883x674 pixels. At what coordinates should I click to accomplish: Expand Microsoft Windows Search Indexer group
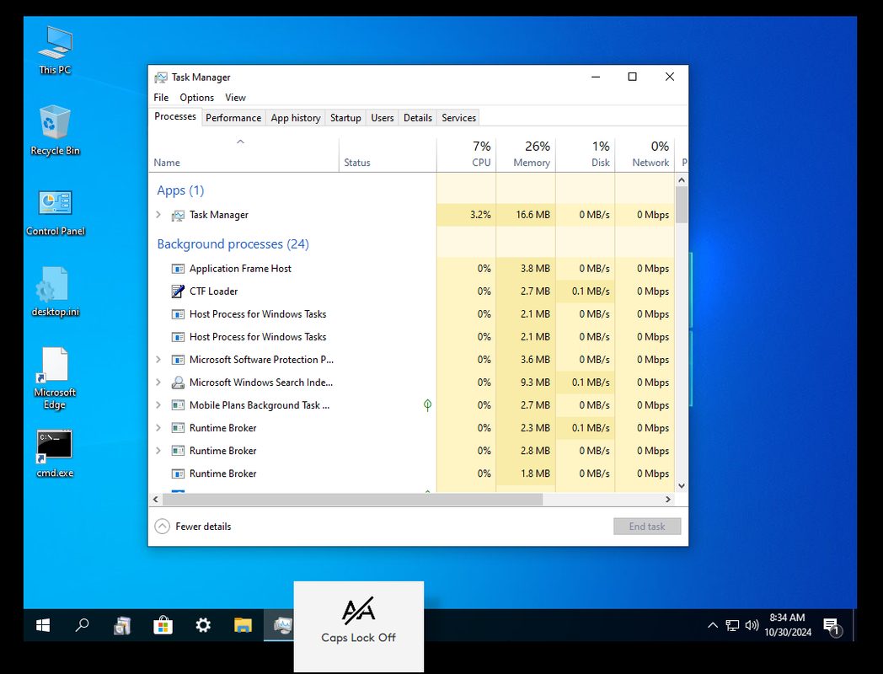pos(158,382)
